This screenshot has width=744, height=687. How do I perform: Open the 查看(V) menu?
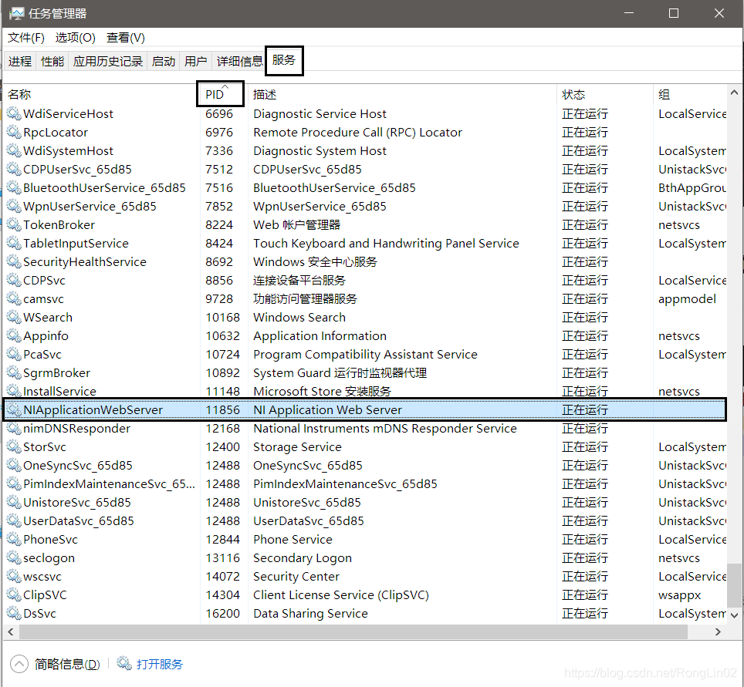coord(126,38)
